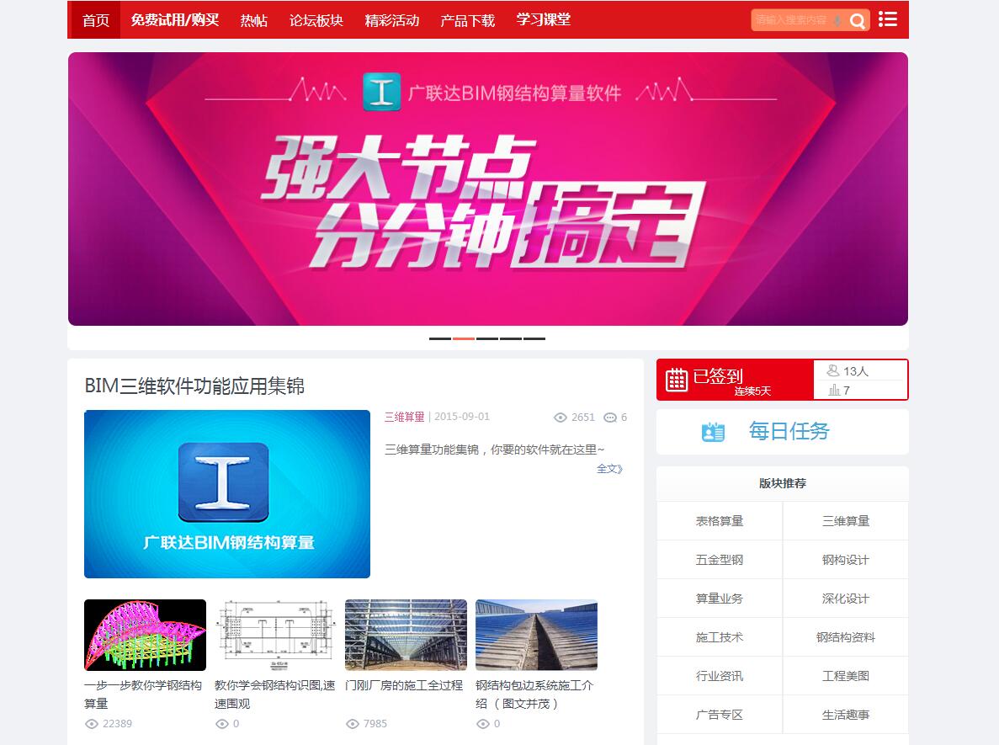Click the main banner image 强大节点分分钟搞定
This screenshot has height=745, width=999.
tap(488, 189)
